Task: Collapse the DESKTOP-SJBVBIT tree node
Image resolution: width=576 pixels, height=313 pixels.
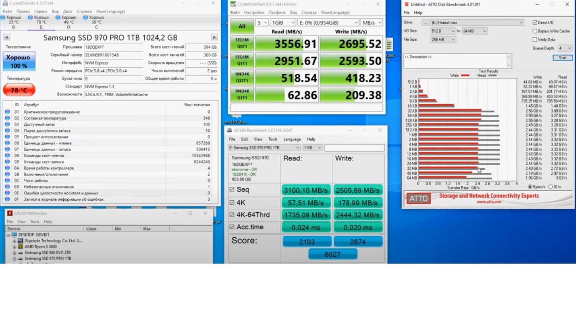Action: 8,235
